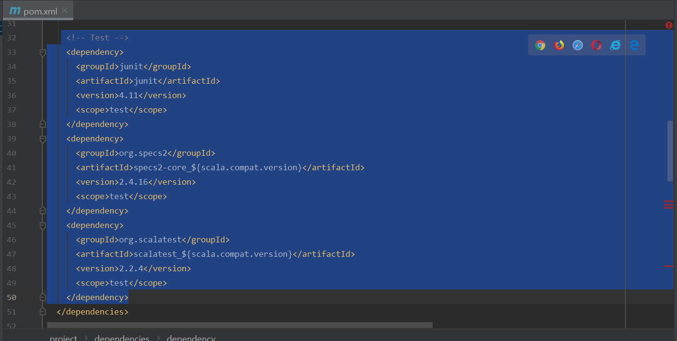Open pom.xml in Safari browser

point(578,45)
